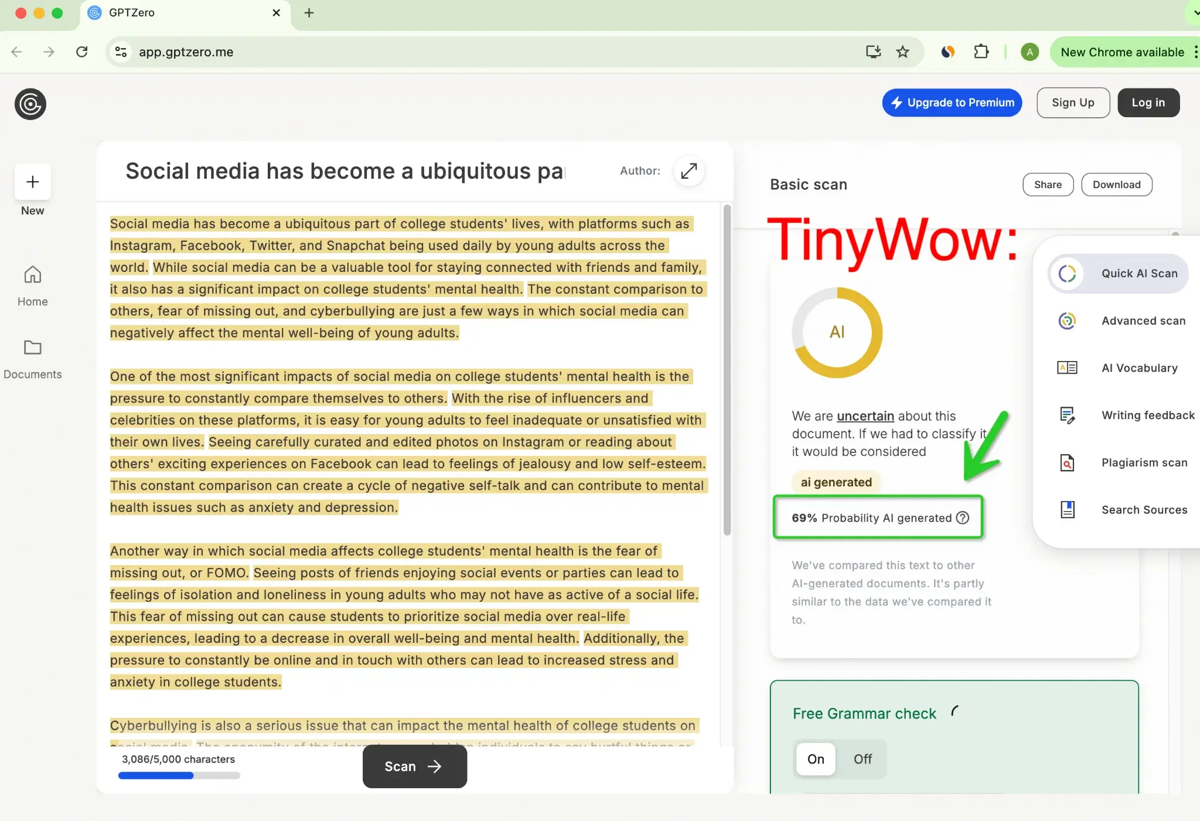
Task: Select AI Vocabulary menu item
Action: coord(1118,368)
